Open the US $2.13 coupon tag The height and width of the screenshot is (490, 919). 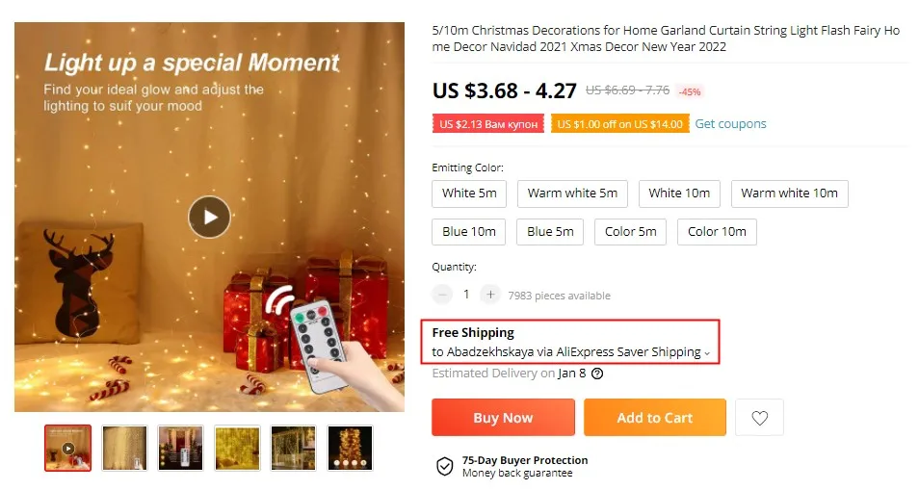pos(488,123)
